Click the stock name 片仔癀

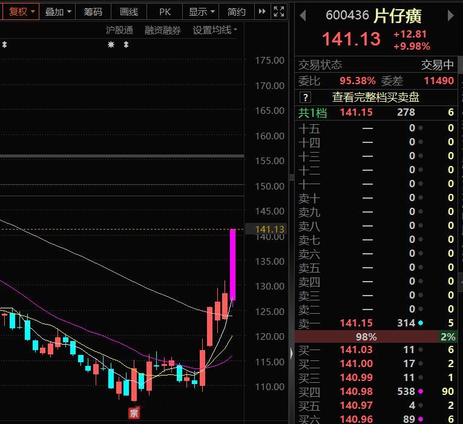coord(398,16)
